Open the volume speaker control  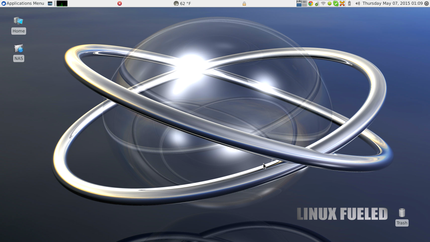coord(358,3)
